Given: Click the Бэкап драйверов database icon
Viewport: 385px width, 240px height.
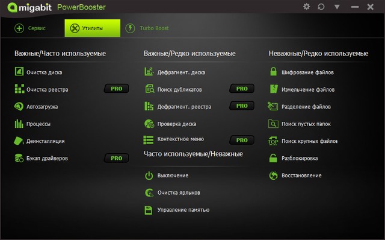Looking at the screenshot, I should [19, 158].
